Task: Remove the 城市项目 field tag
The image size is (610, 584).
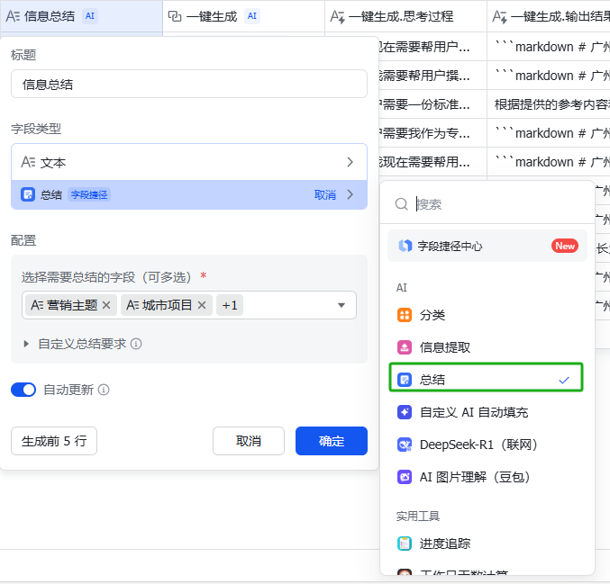Action: pyautogui.click(x=202, y=305)
